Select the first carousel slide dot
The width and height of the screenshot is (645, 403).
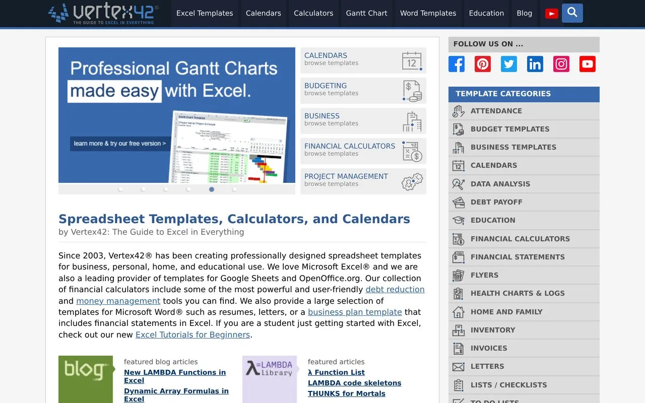(x=120, y=189)
